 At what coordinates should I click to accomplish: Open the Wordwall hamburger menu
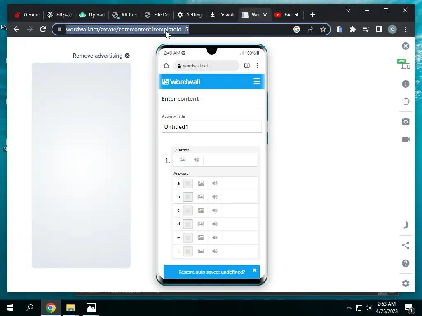coord(257,81)
